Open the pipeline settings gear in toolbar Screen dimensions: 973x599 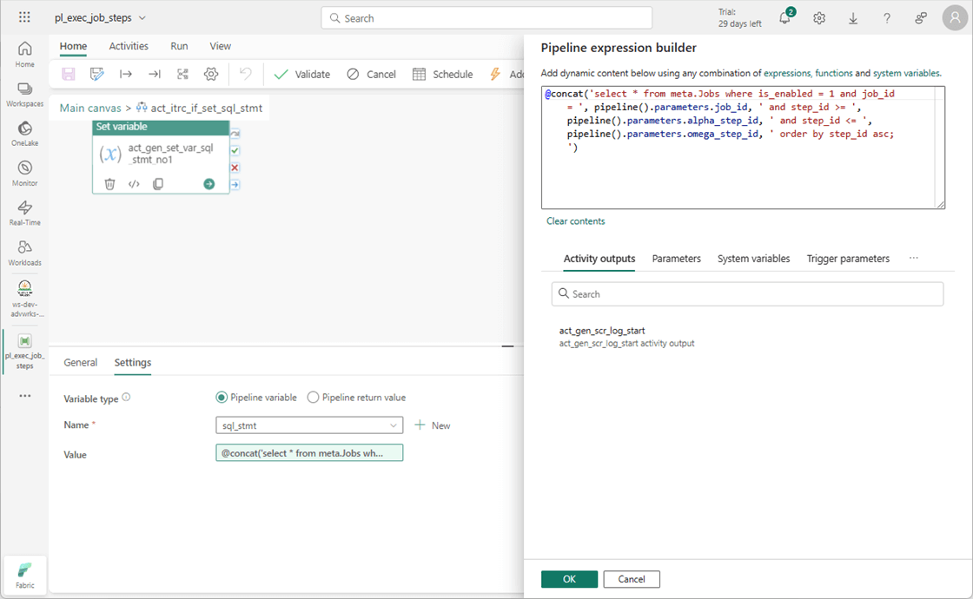[x=211, y=75]
